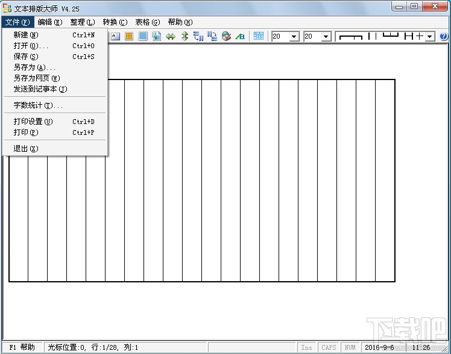Choose 打开(O)... from the file menu

[55, 46]
